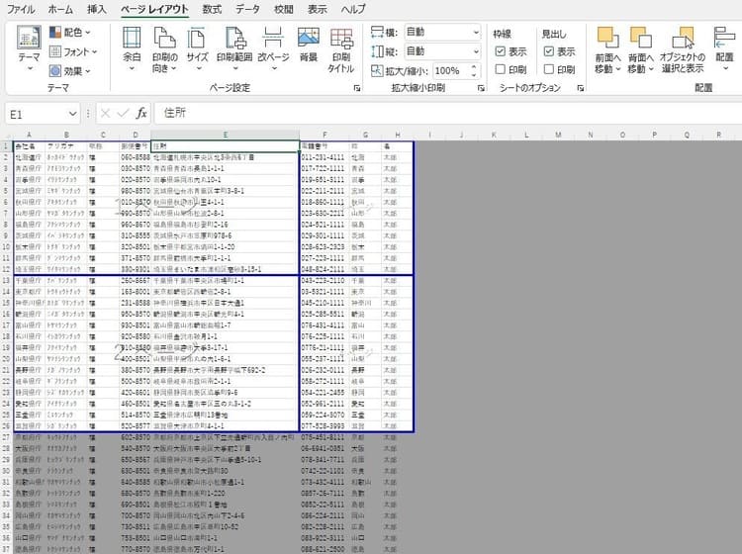This screenshot has height=554, width=742.
Task: Click the 改ページ dropdown arrow
Action: (273, 69)
